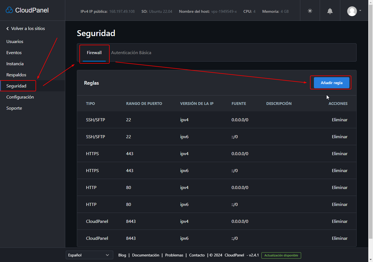Open the Español language dropdown

tap(89, 255)
